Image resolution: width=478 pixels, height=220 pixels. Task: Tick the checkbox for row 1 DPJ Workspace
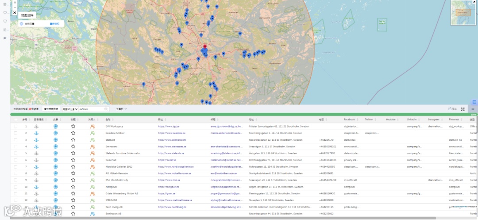click(15, 126)
